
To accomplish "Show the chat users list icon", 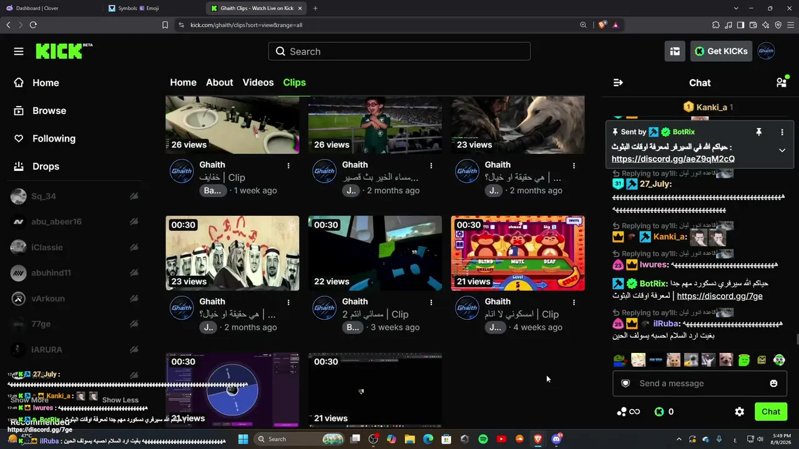I will (x=782, y=83).
